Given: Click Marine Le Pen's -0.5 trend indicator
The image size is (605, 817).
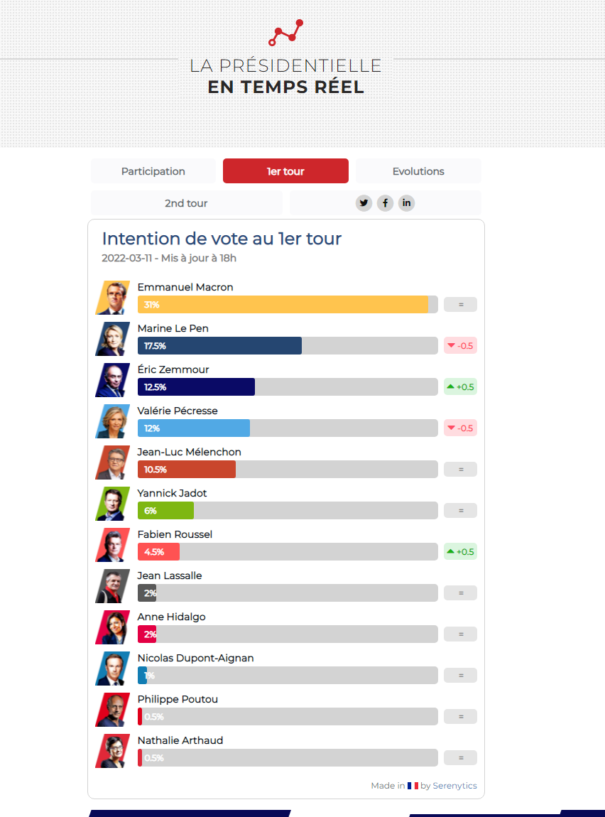Looking at the screenshot, I should click(x=460, y=346).
